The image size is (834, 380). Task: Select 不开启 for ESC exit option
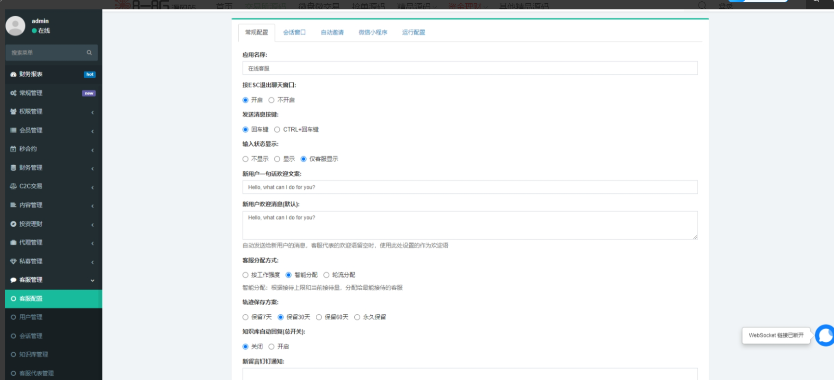click(272, 100)
